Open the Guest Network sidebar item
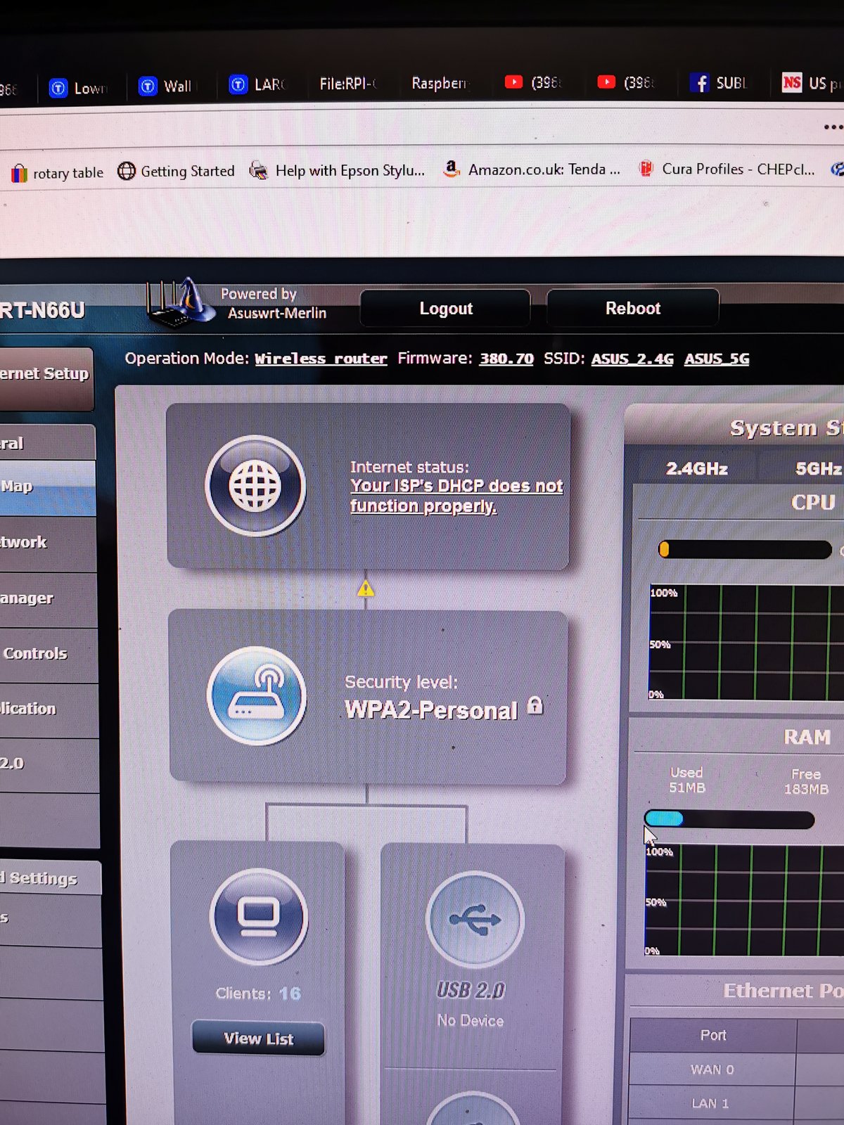 point(47,543)
